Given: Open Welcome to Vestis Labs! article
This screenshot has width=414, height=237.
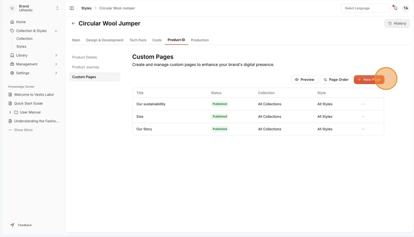Looking at the screenshot, I should [34, 95].
